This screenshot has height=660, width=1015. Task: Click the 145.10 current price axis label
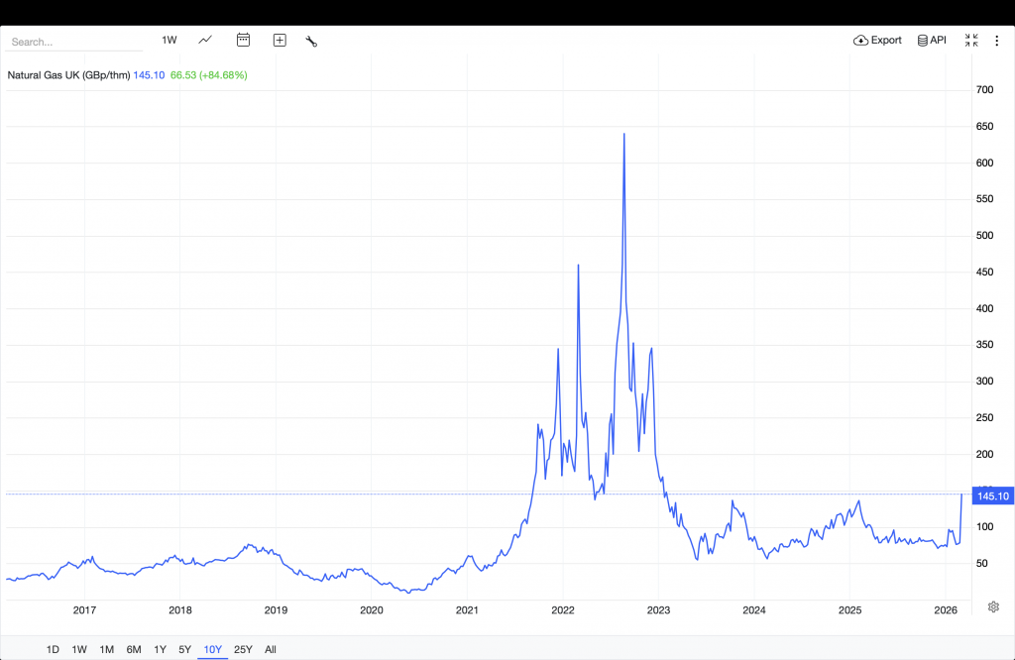tap(992, 495)
